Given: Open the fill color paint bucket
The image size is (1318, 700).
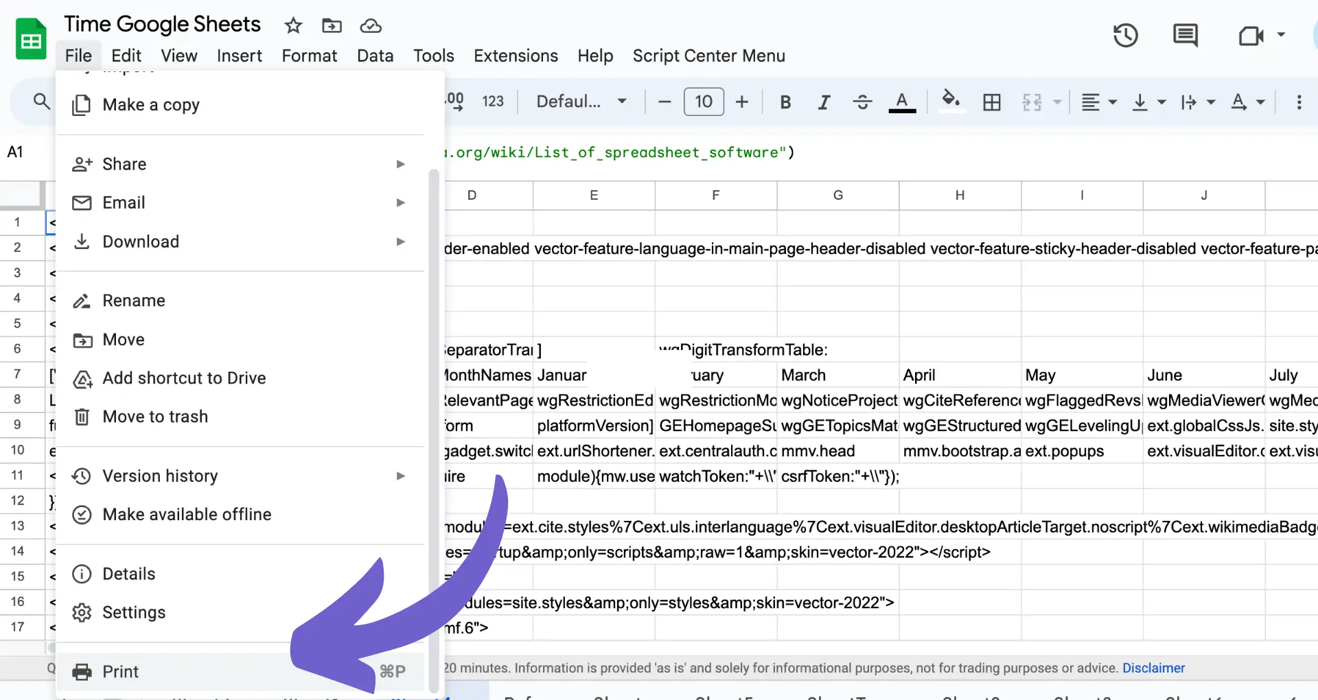Looking at the screenshot, I should [x=951, y=102].
